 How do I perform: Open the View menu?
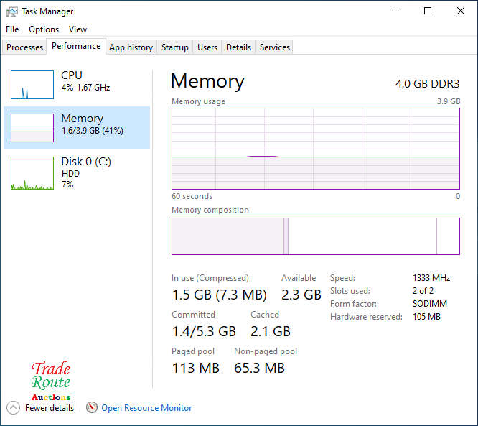[78, 29]
